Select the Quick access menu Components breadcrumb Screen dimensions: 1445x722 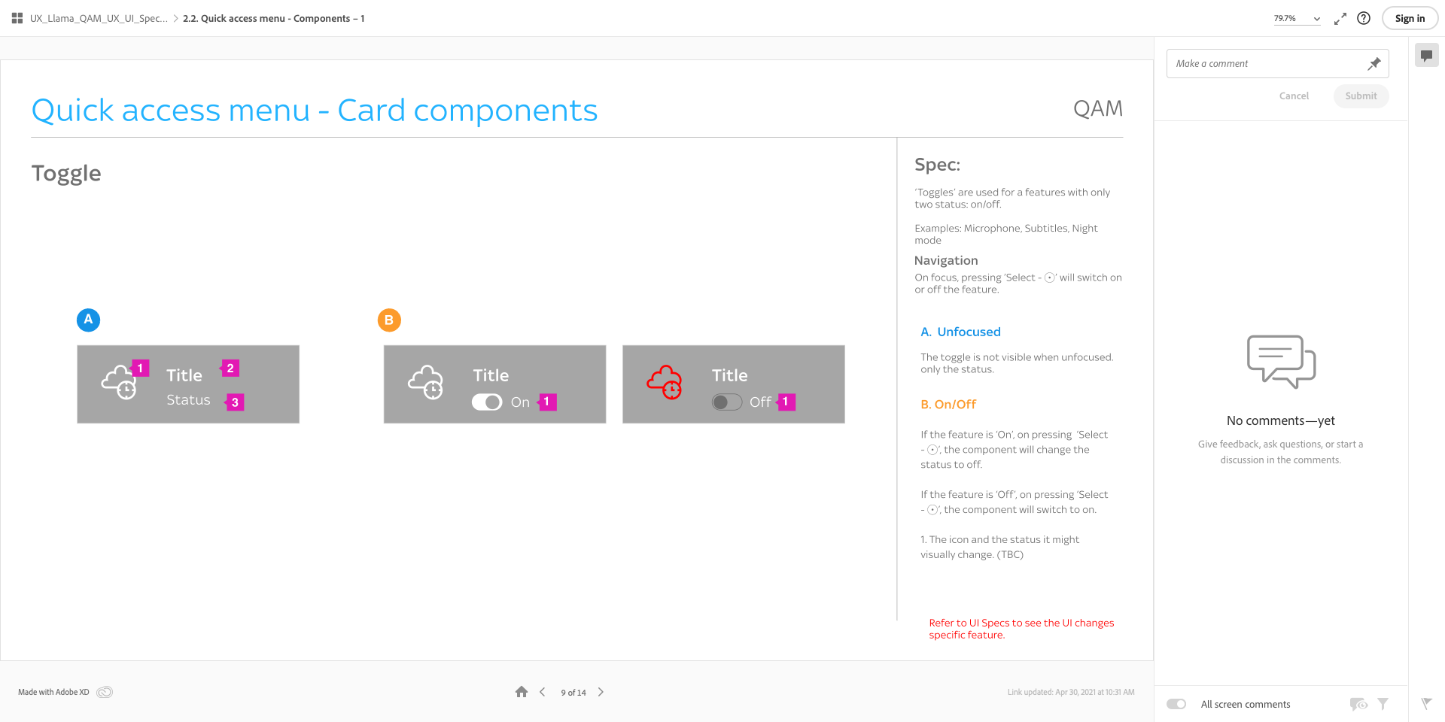coord(273,18)
